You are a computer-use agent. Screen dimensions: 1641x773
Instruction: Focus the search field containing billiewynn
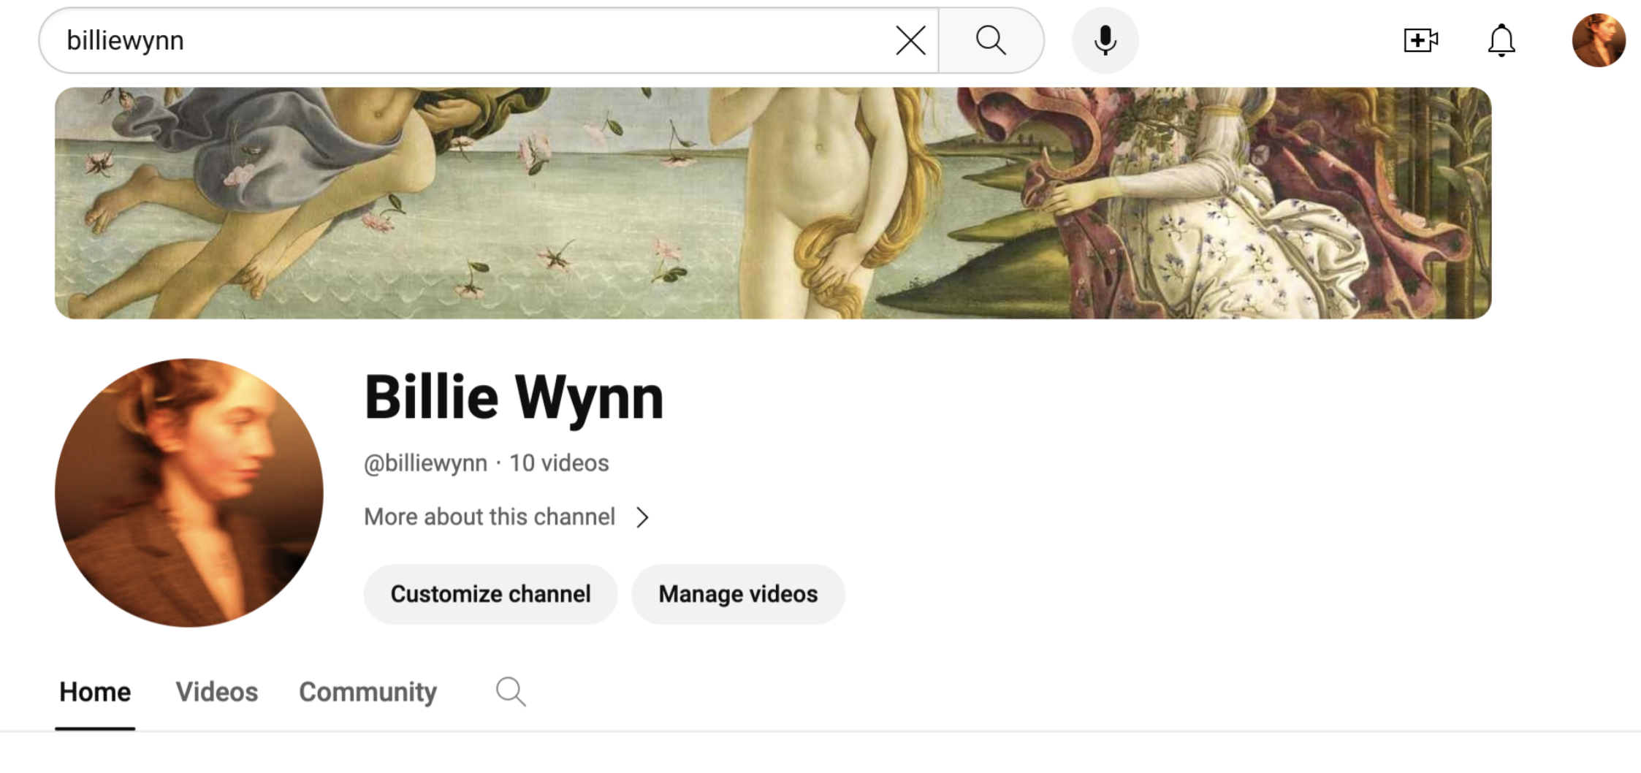click(475, 40)
